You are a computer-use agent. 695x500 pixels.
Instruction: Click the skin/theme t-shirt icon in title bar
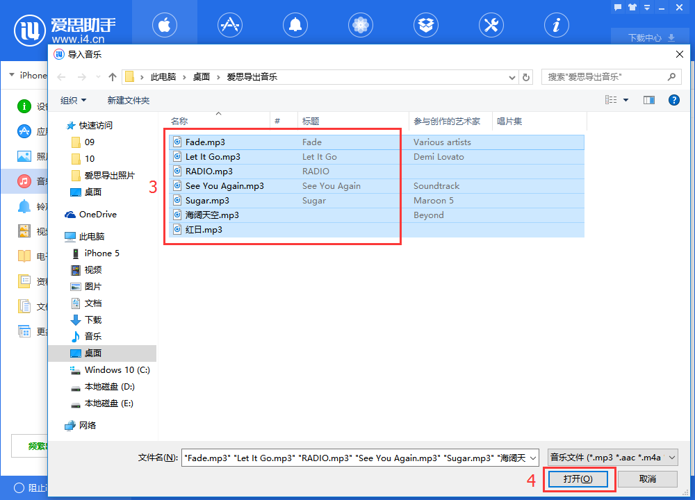pyautogui.click(x=632, y=6)
